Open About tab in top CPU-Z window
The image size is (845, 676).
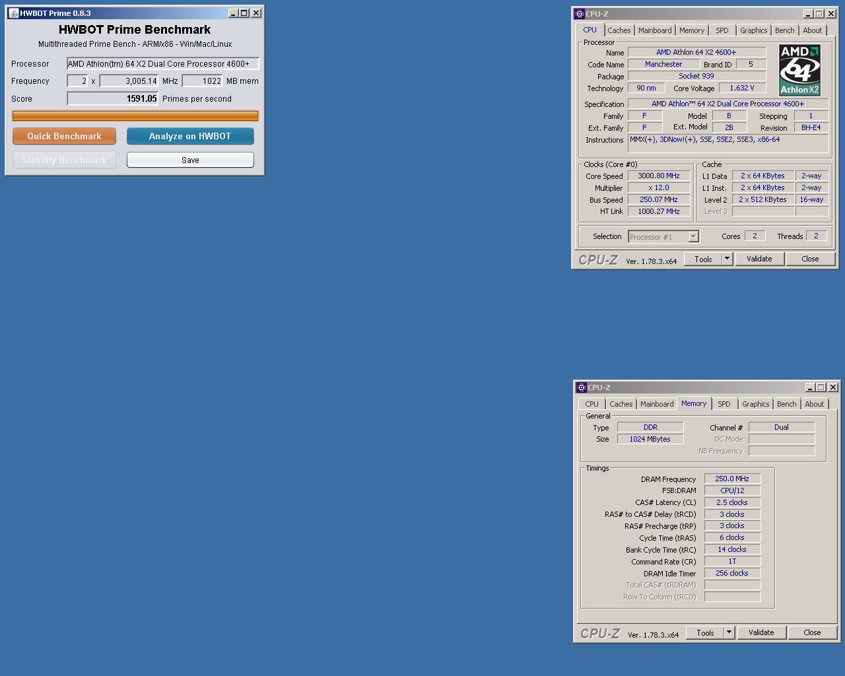tap(813, 30)
